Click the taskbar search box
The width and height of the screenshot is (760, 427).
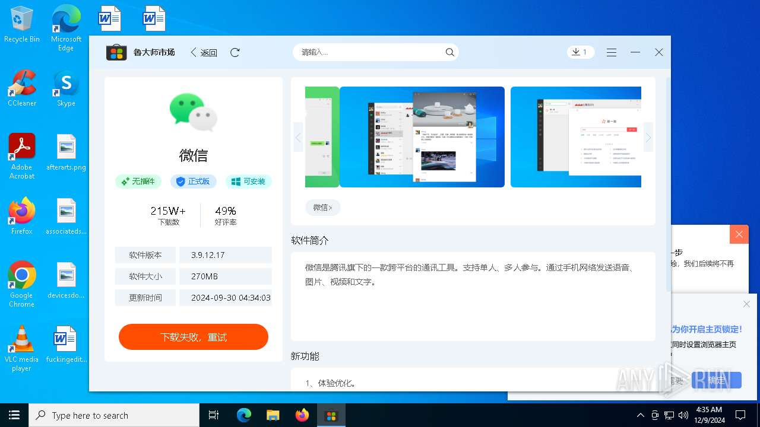[x=114, y=415]
